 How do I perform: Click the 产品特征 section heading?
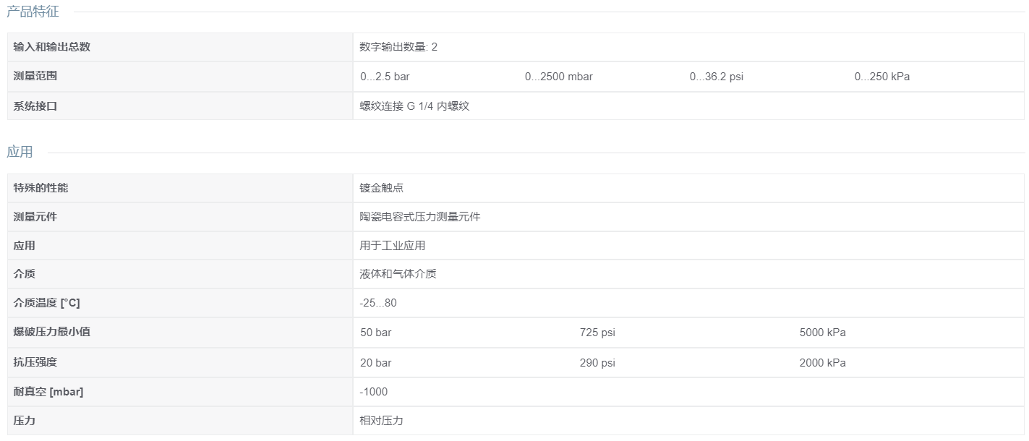33,12
